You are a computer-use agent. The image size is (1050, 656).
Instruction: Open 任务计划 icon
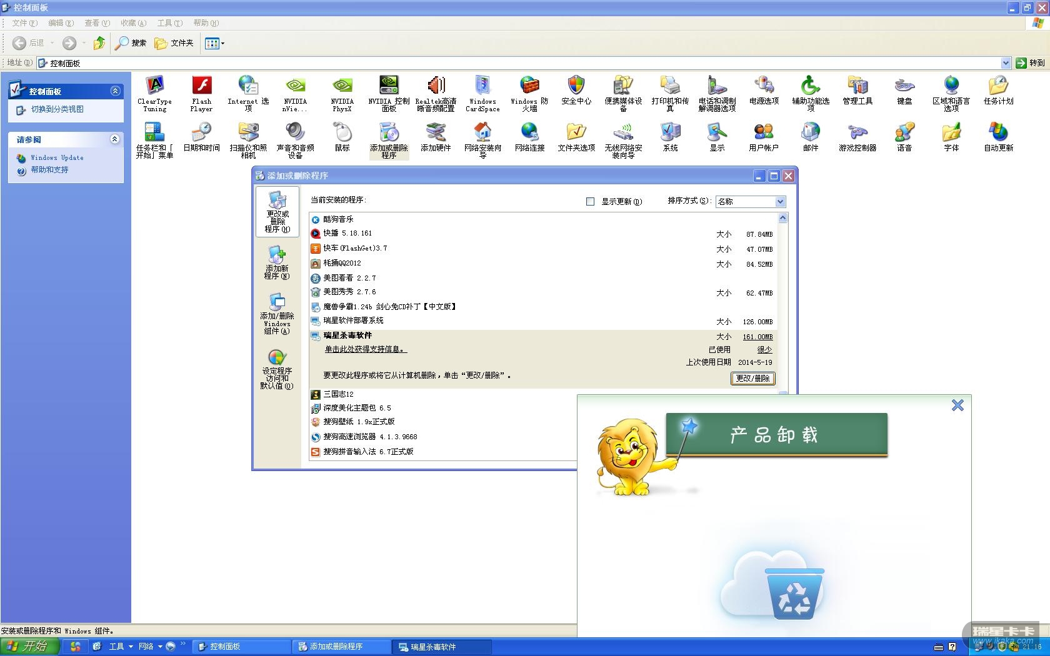pos(998,90)
